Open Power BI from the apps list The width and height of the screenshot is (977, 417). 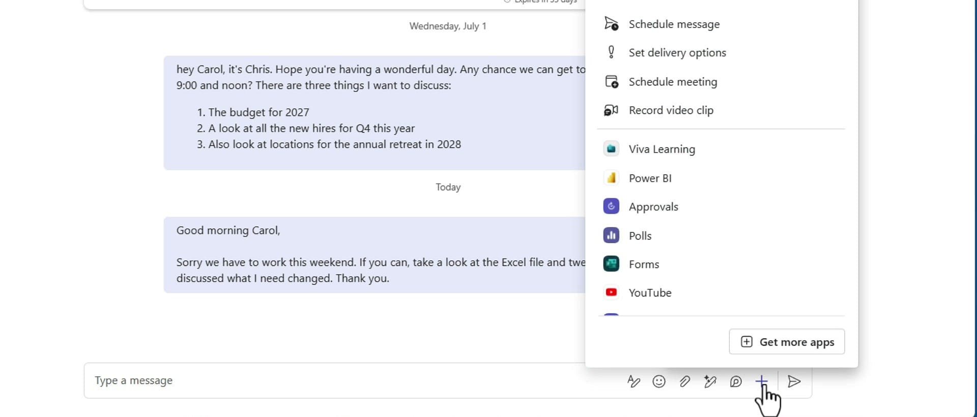(x=721, y=178)
